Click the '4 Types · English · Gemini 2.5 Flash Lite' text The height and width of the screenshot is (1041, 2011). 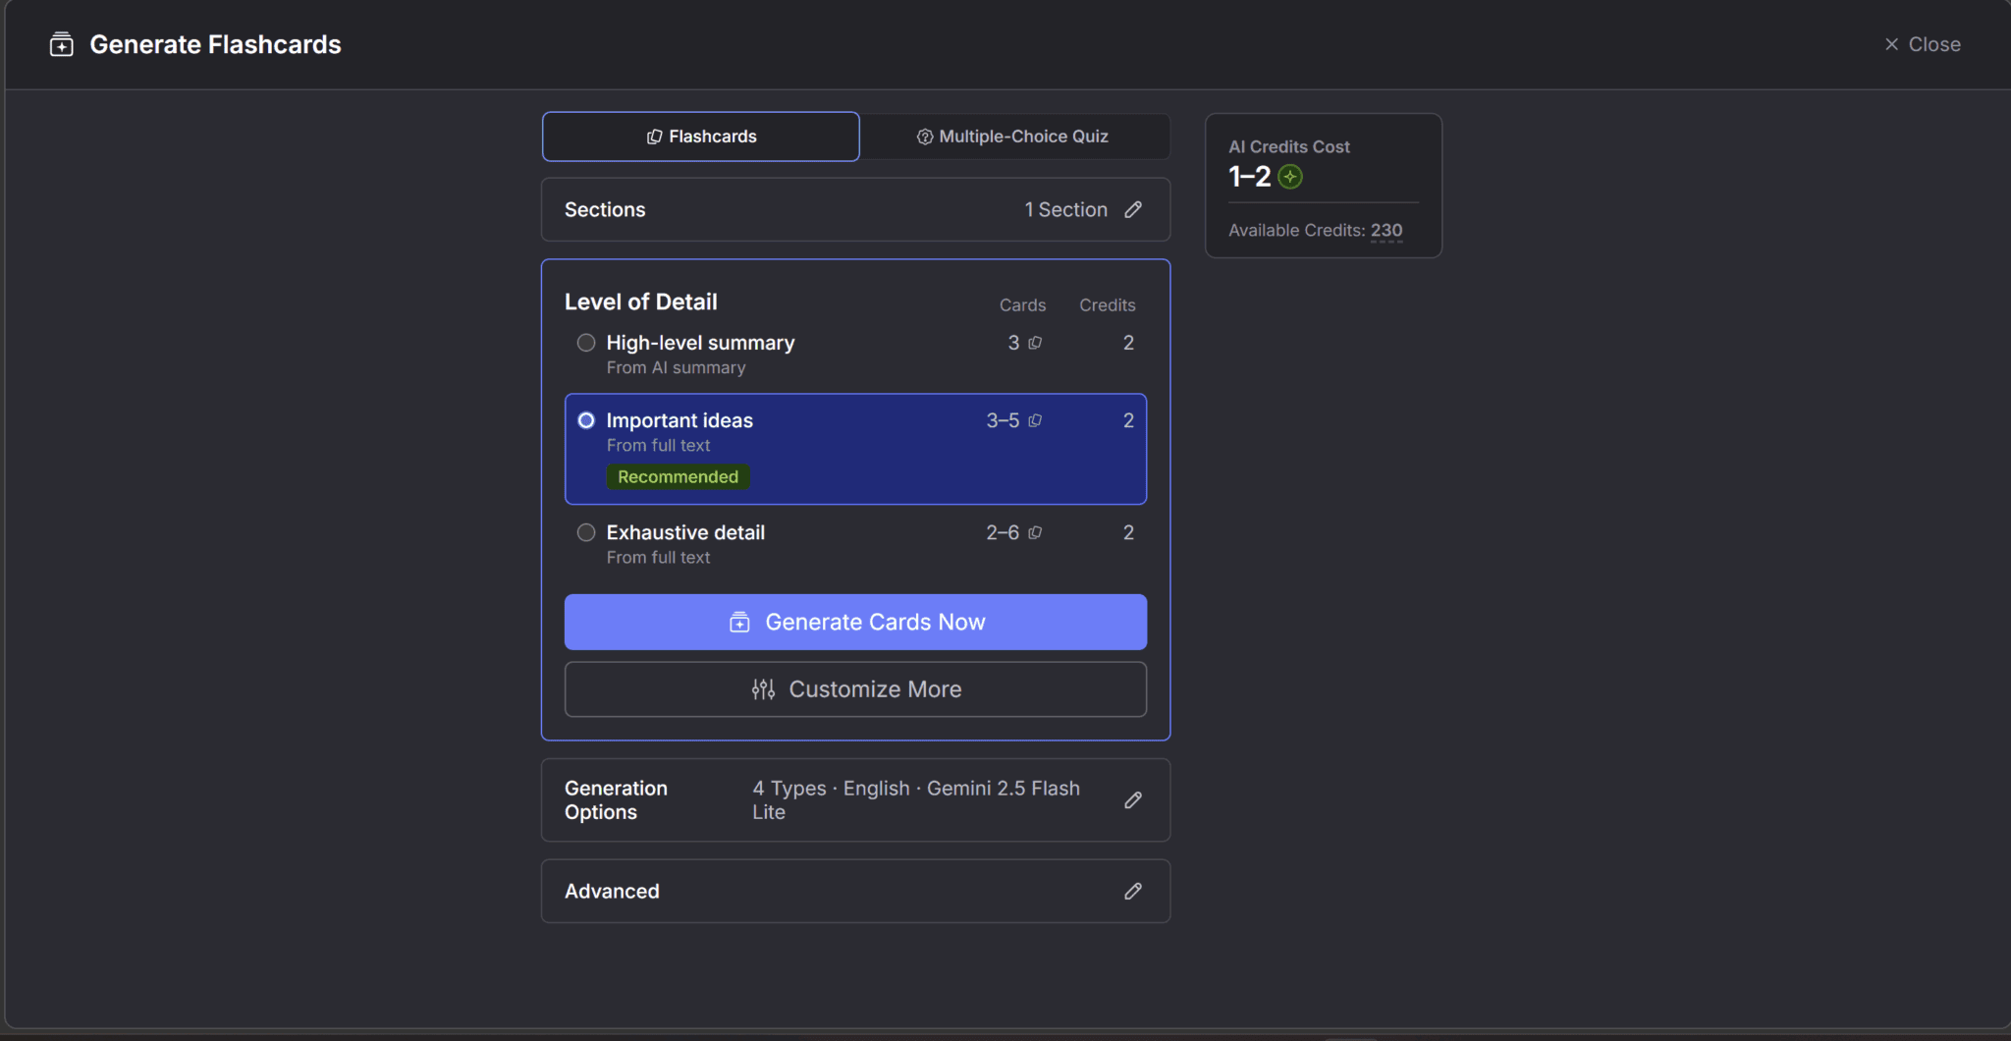[916, 800]
